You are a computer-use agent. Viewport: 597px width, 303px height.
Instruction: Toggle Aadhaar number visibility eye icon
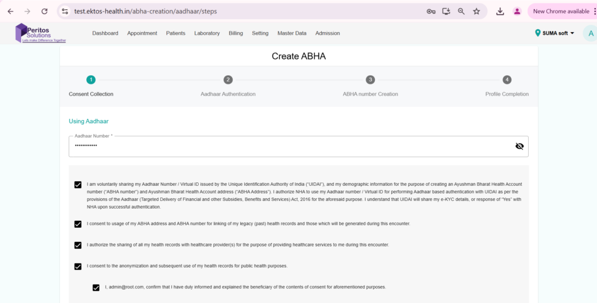point(519,146)
